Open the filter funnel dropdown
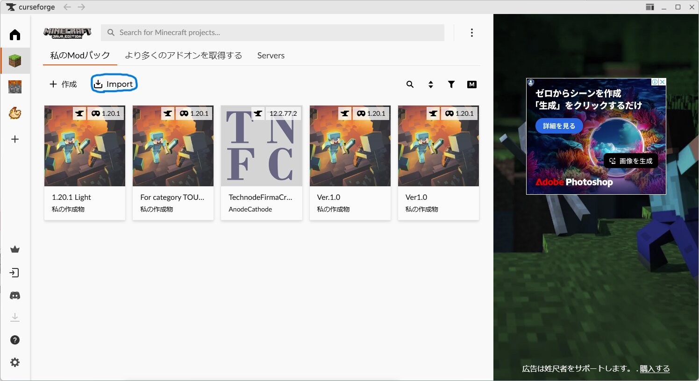 (451, 85)
